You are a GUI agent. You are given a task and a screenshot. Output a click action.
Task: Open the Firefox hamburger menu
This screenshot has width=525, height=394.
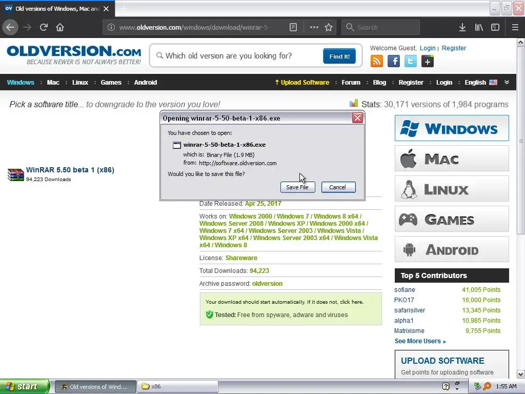coord(515,27)
